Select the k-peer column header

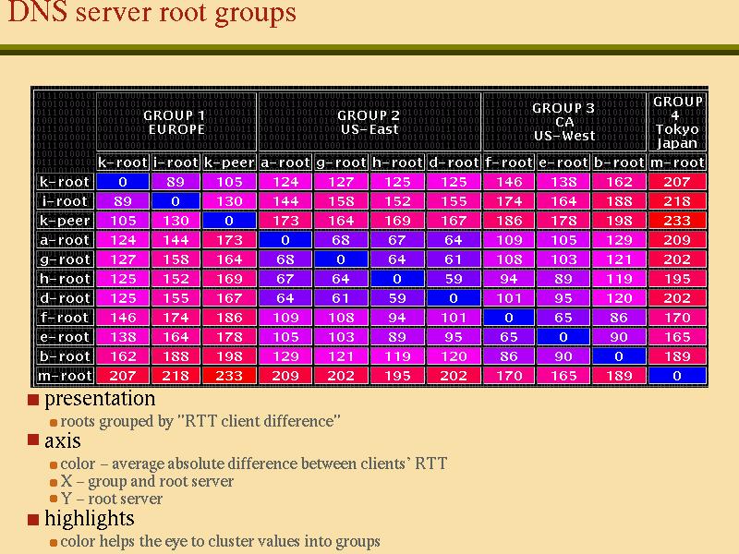point(229,163)
